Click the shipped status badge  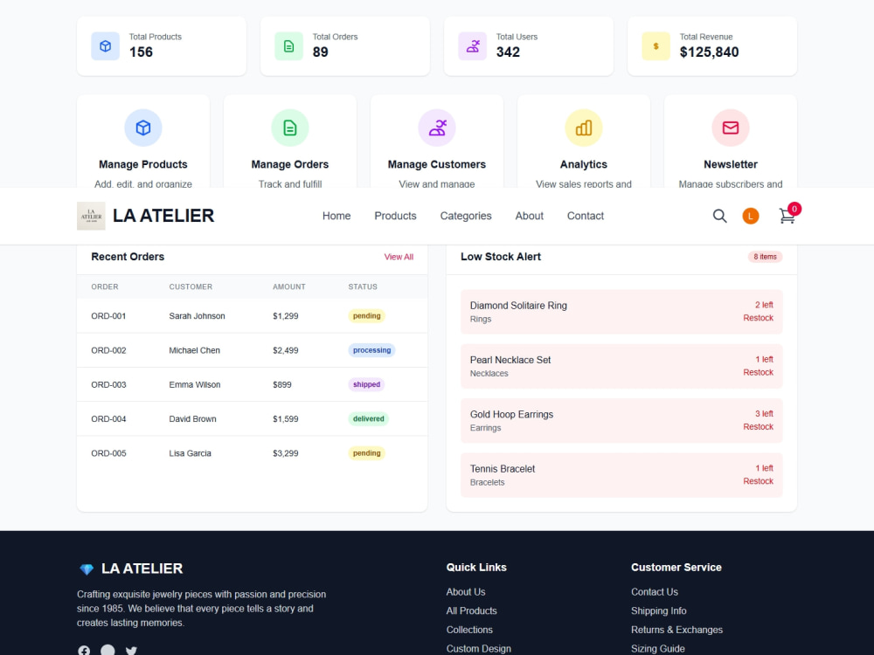click(x=366, y=385)
